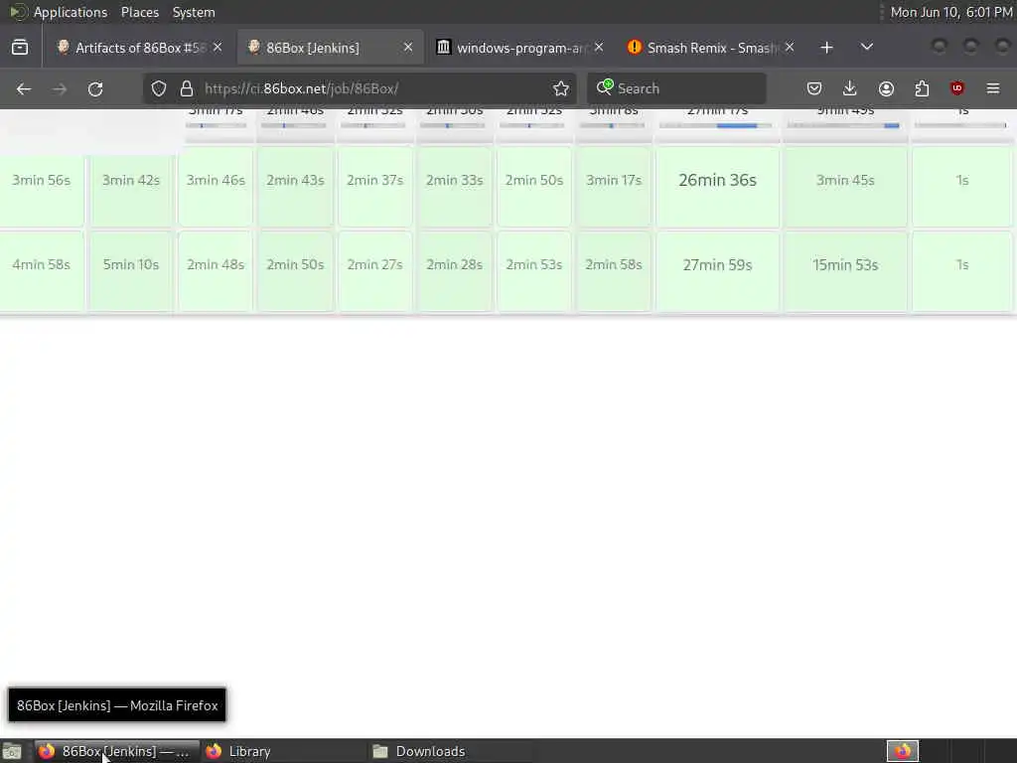Open the tracking protection shield icon
Viewport: 1017px width, 763px height.
(159, 88)
